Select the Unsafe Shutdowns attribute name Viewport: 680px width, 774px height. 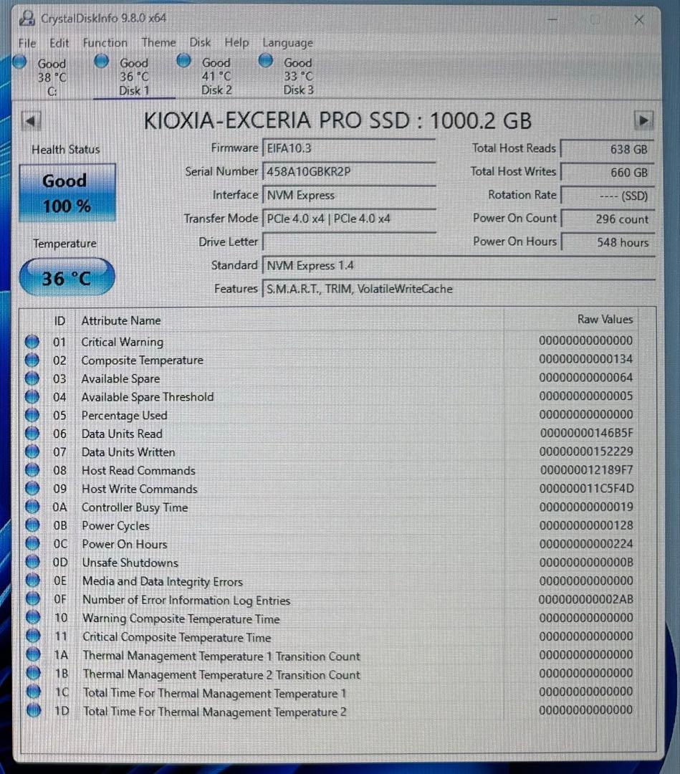coord(130,563)
